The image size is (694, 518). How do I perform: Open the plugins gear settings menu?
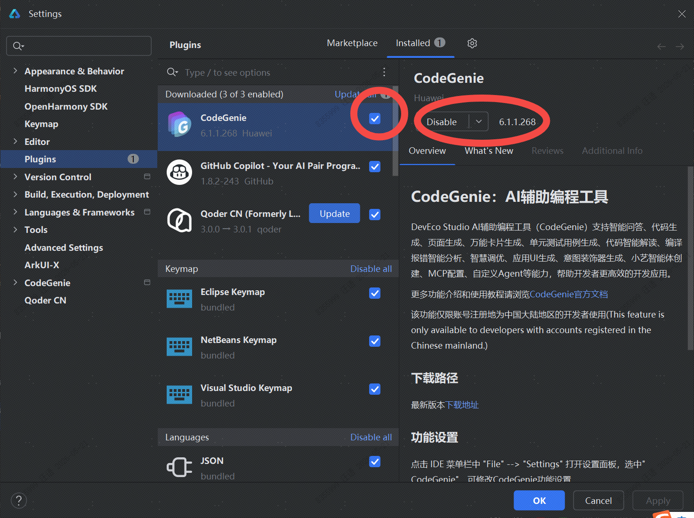coord(472,43)
